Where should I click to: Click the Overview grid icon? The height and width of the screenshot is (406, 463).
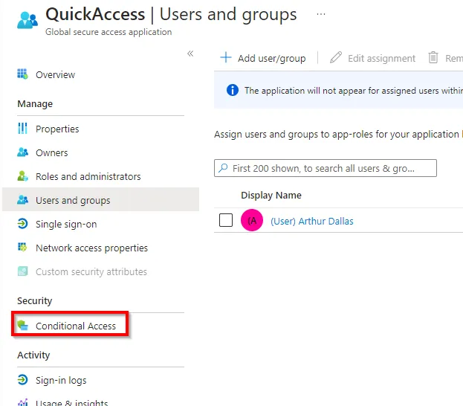(x=22, y=74)
